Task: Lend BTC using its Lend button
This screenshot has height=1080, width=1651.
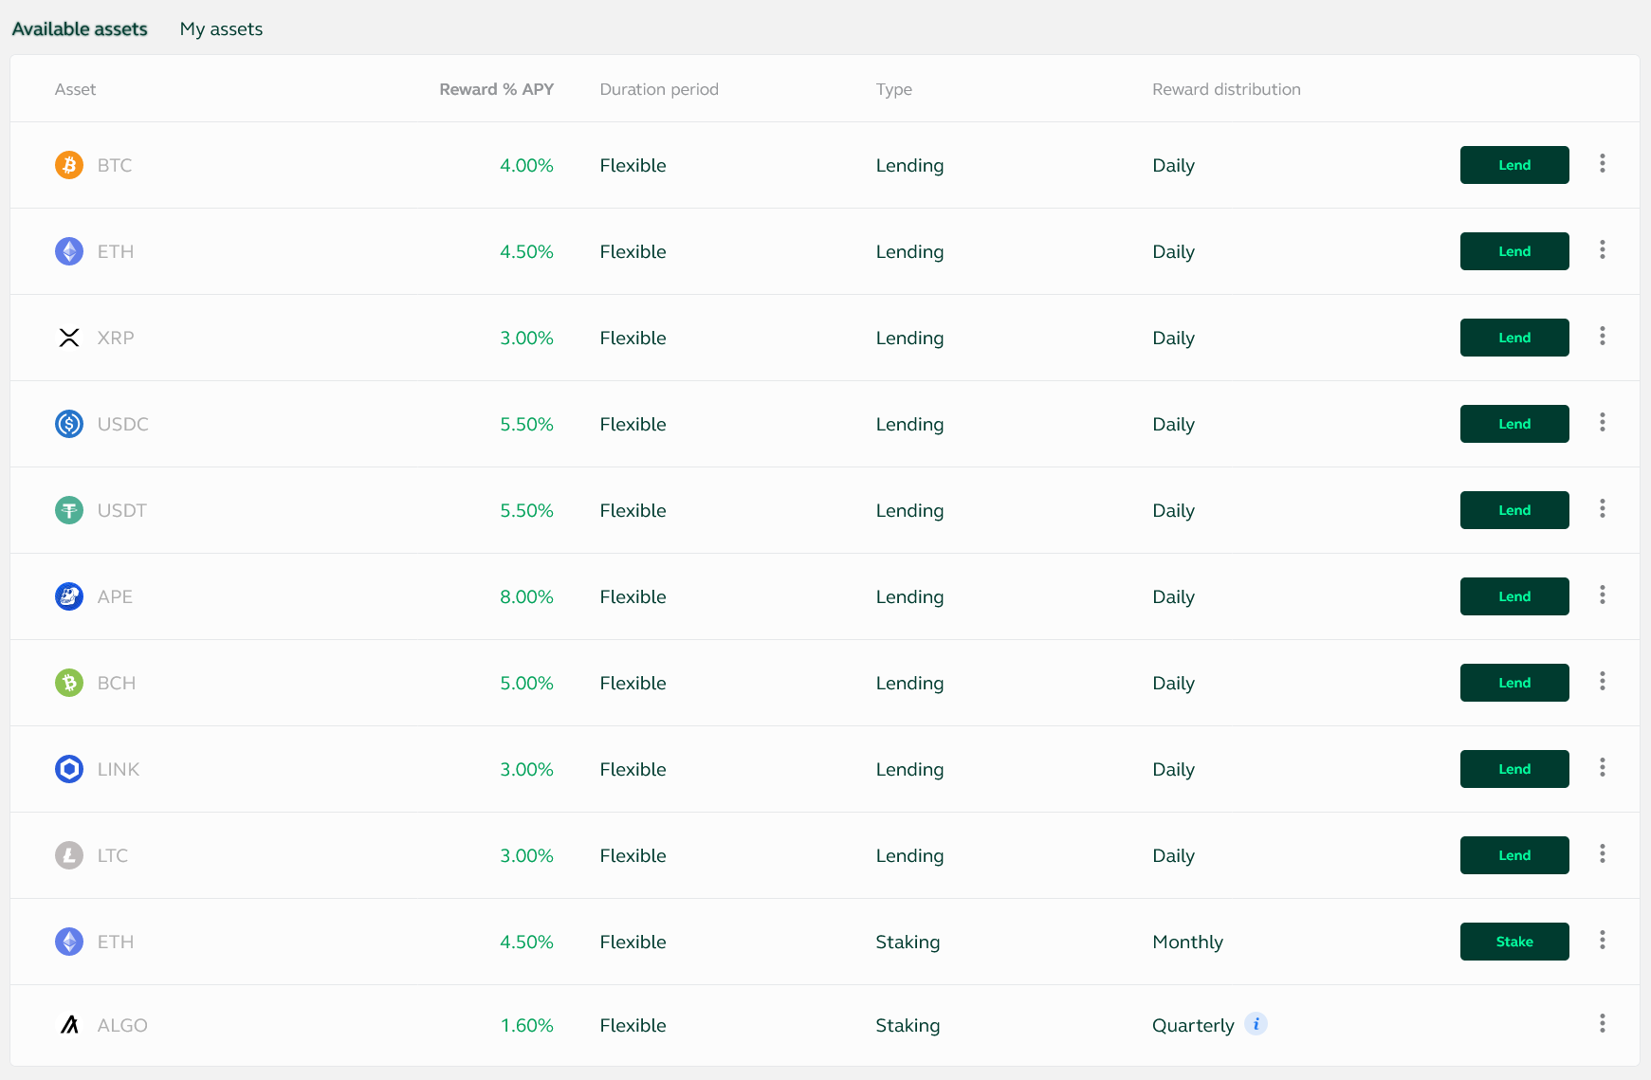Action: pyautogui.click(x=1514, y=165)
